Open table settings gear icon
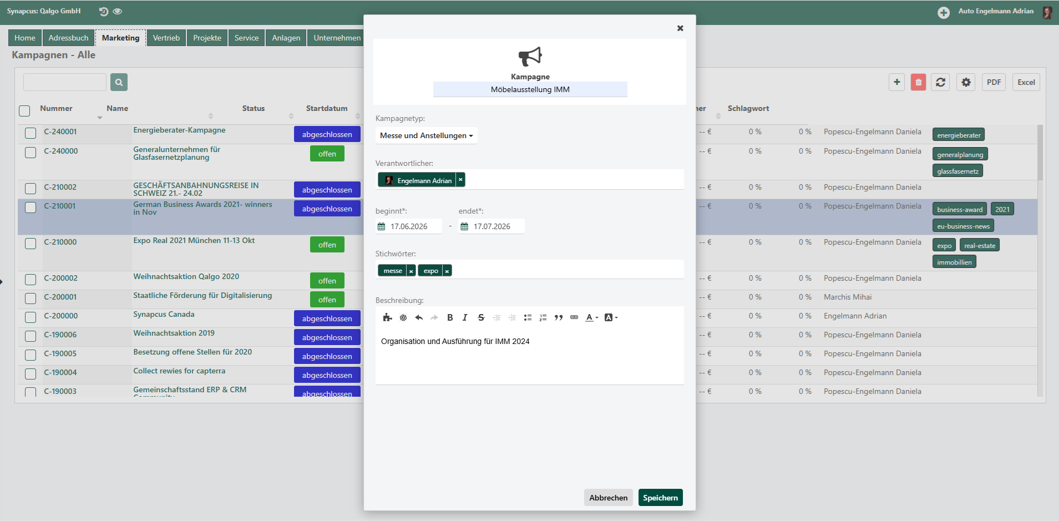 (x=966, y=82)
